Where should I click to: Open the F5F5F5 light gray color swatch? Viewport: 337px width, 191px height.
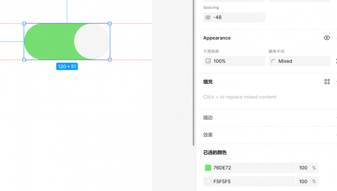pyautogui.click(x=208, y=181)
